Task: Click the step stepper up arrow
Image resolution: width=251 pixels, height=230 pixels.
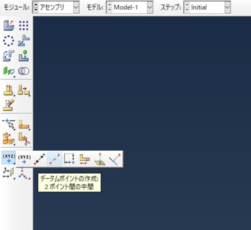Action: click(x=187, y=5)
